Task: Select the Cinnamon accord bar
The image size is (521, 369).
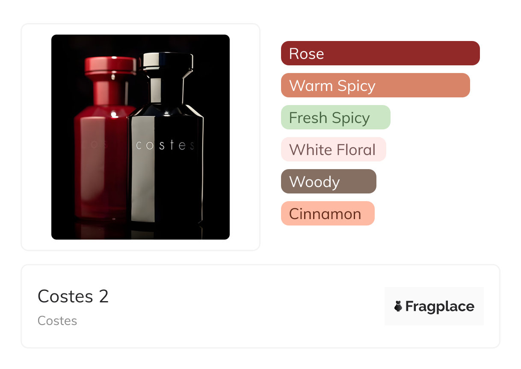Action: tap(327, 214)
